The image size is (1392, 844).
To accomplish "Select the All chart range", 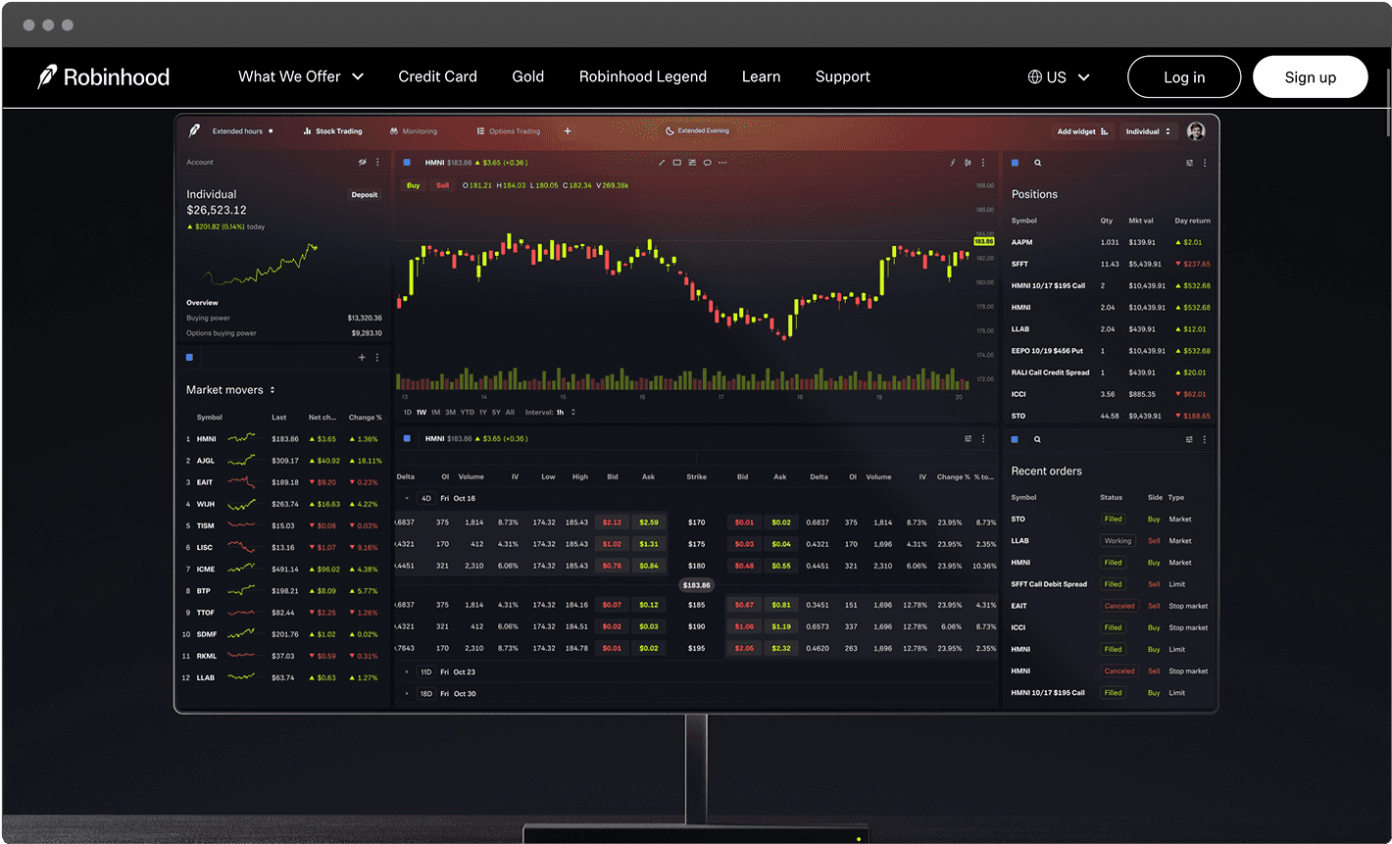I will (510, 412).
